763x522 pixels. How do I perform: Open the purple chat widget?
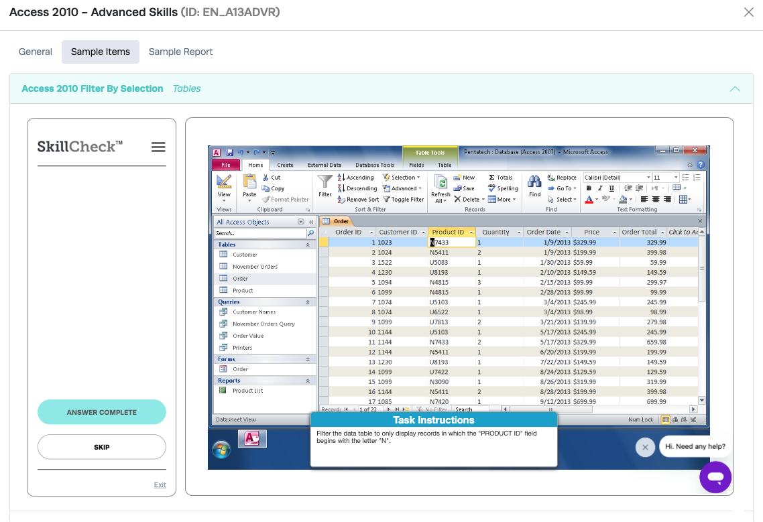coord(715,477)
